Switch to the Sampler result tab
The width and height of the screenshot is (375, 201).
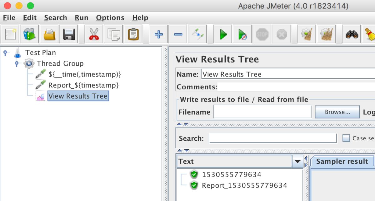pos(342,161)
